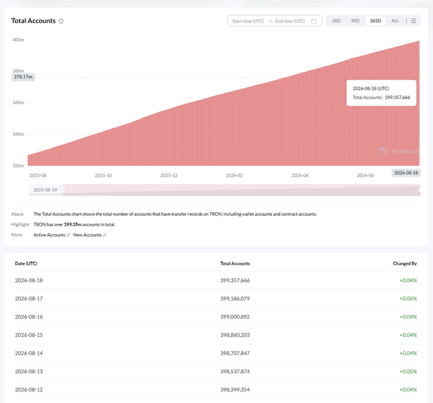Click the Active Accounts link icon
Screen dimensions: 433x403
[x=68, y=235]
